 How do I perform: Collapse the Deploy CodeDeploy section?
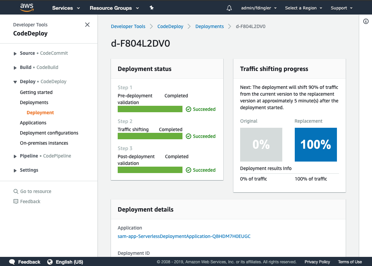point(15,82)
